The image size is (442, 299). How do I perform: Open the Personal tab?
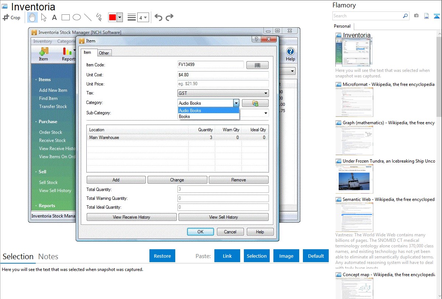click(342, 26)
